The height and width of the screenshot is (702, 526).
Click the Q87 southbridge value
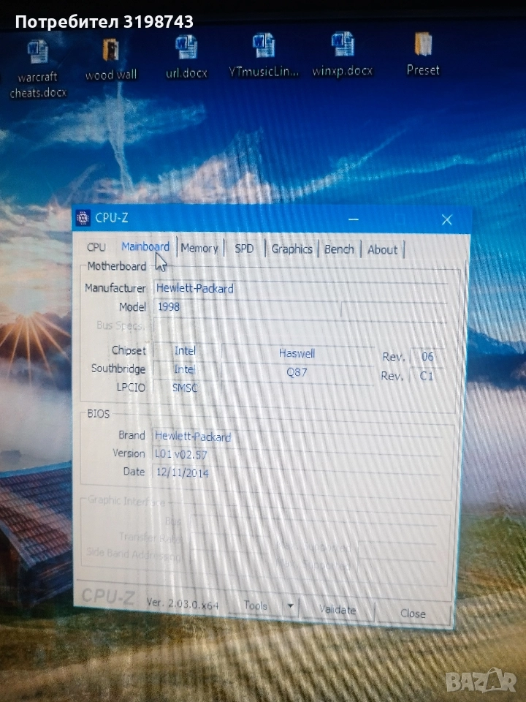tap(297, 372)
